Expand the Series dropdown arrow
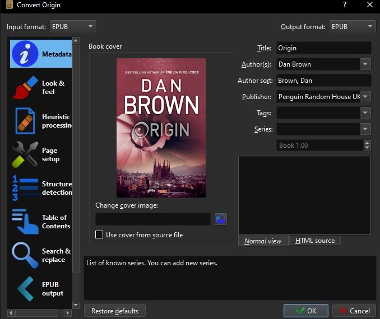This screenshot has height=319, width=380. click(365, 129)
